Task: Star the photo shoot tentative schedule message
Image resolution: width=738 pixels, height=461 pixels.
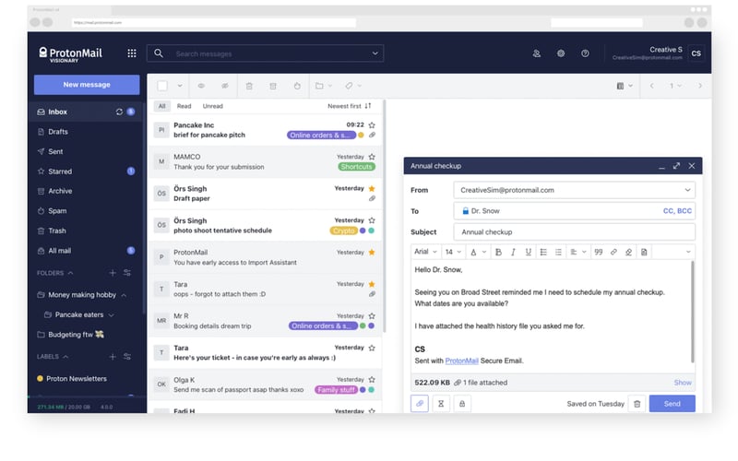Action: 372,220
